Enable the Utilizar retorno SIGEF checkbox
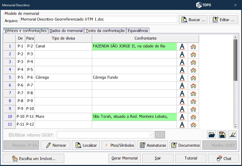The width and height of the screenshot is (242, 166). point(11,135)
